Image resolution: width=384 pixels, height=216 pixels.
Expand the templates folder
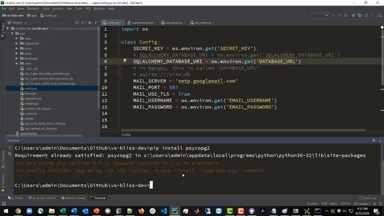[17, 59]
